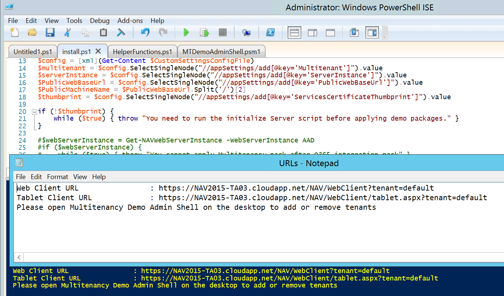Run the script with green play icon
Viewport: 504px width, 296px height.
pos(186,33)
